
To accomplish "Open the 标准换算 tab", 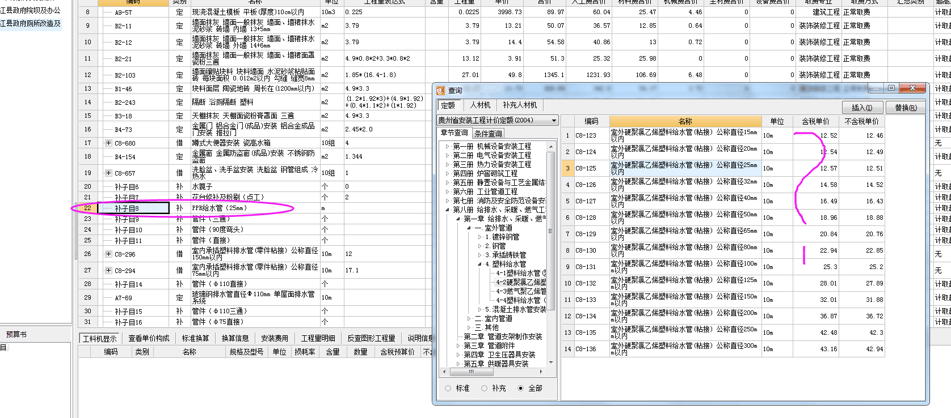I will point(195,338).
